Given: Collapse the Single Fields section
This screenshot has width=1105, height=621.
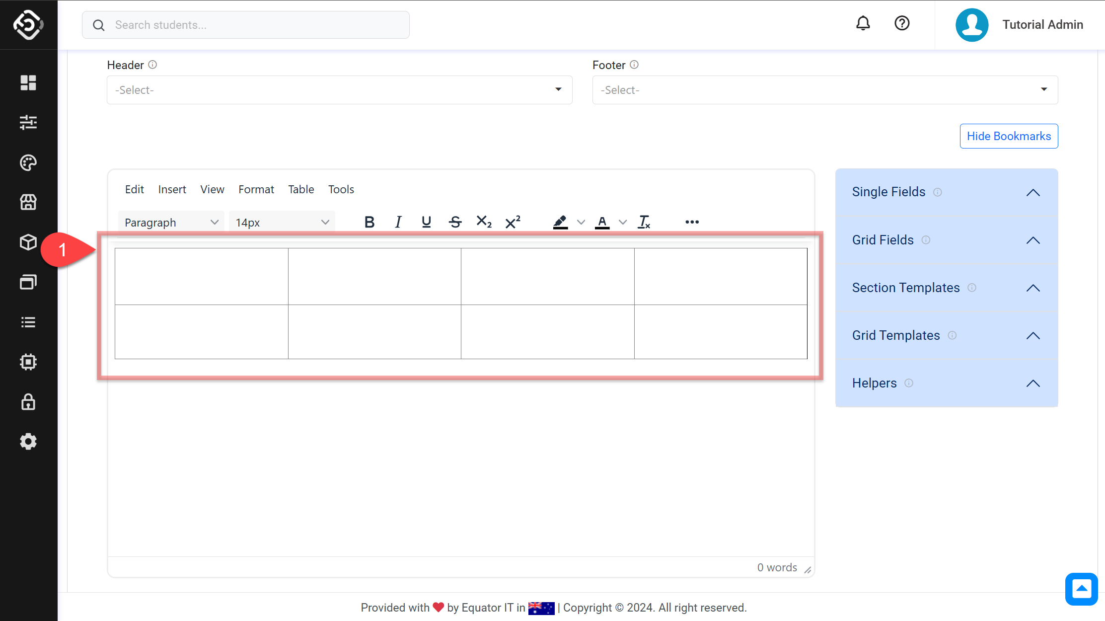Looking at the screenshot, I should pos(1033,192).
